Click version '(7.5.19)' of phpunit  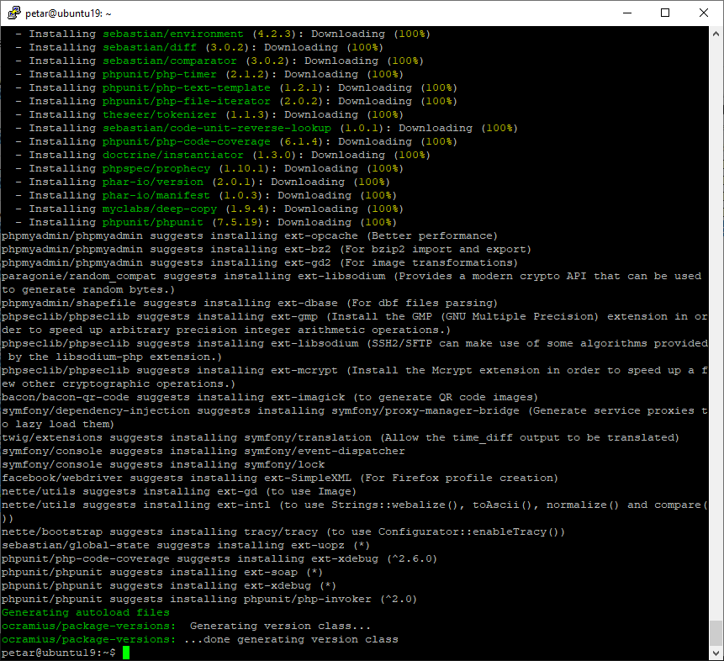(x=240, y=222)
